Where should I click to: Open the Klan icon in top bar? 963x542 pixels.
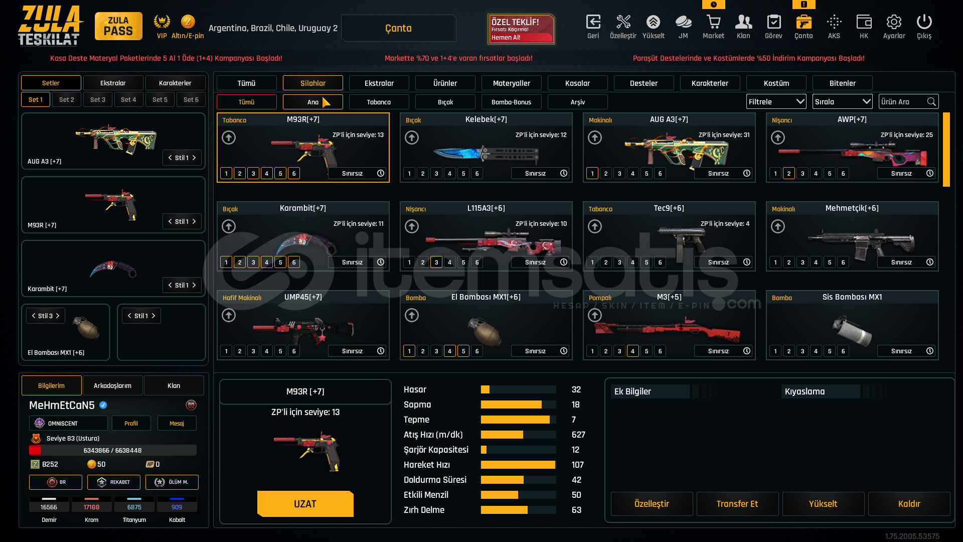[743, 22]
